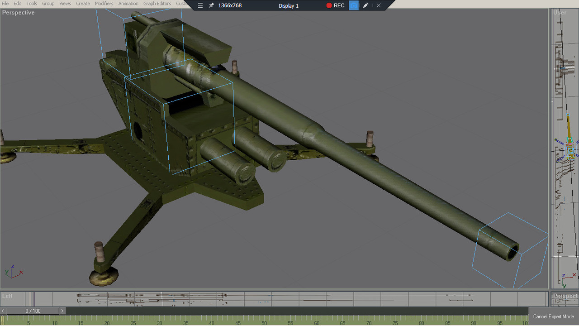Click the blue screenshot camera icon
This screenshot has width=579, height=326.
coord(354,5)
